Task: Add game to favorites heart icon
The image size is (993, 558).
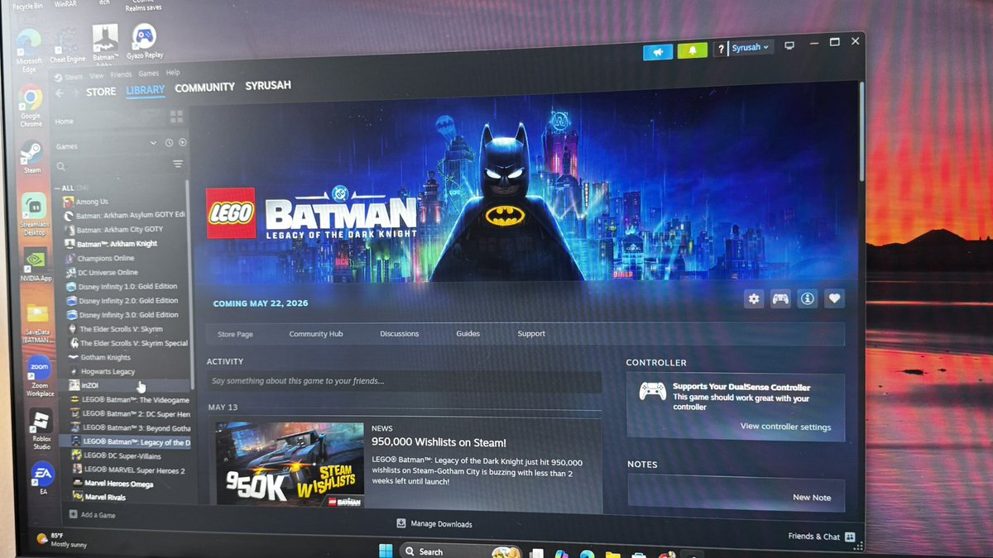Action: click(834, 299)
